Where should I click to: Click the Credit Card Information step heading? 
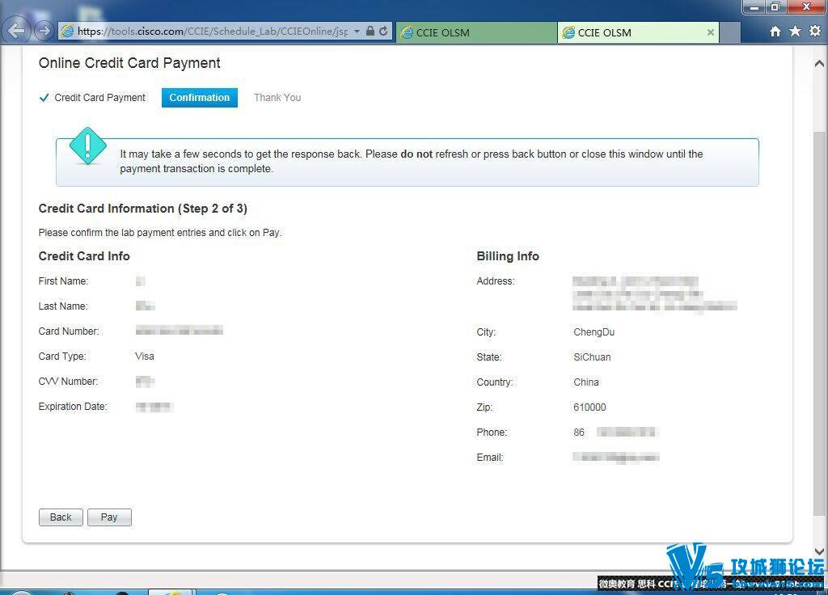[143, 209]
